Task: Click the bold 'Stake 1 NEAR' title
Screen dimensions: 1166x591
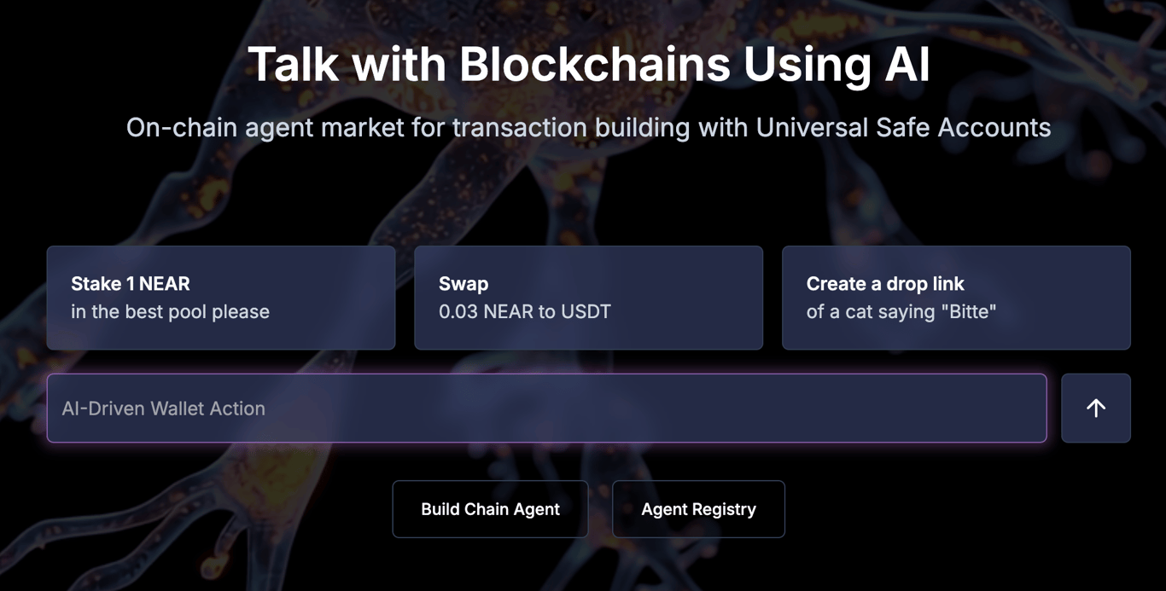Action: point(131,284)
